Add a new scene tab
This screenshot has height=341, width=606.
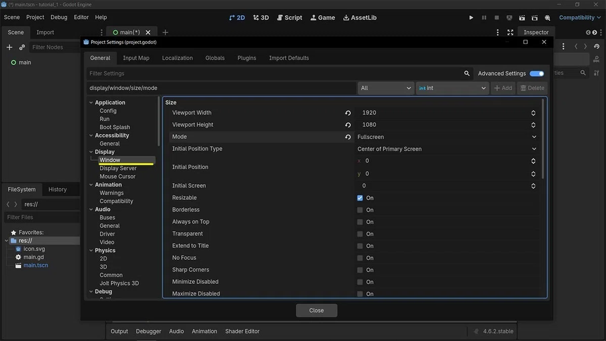165,32
